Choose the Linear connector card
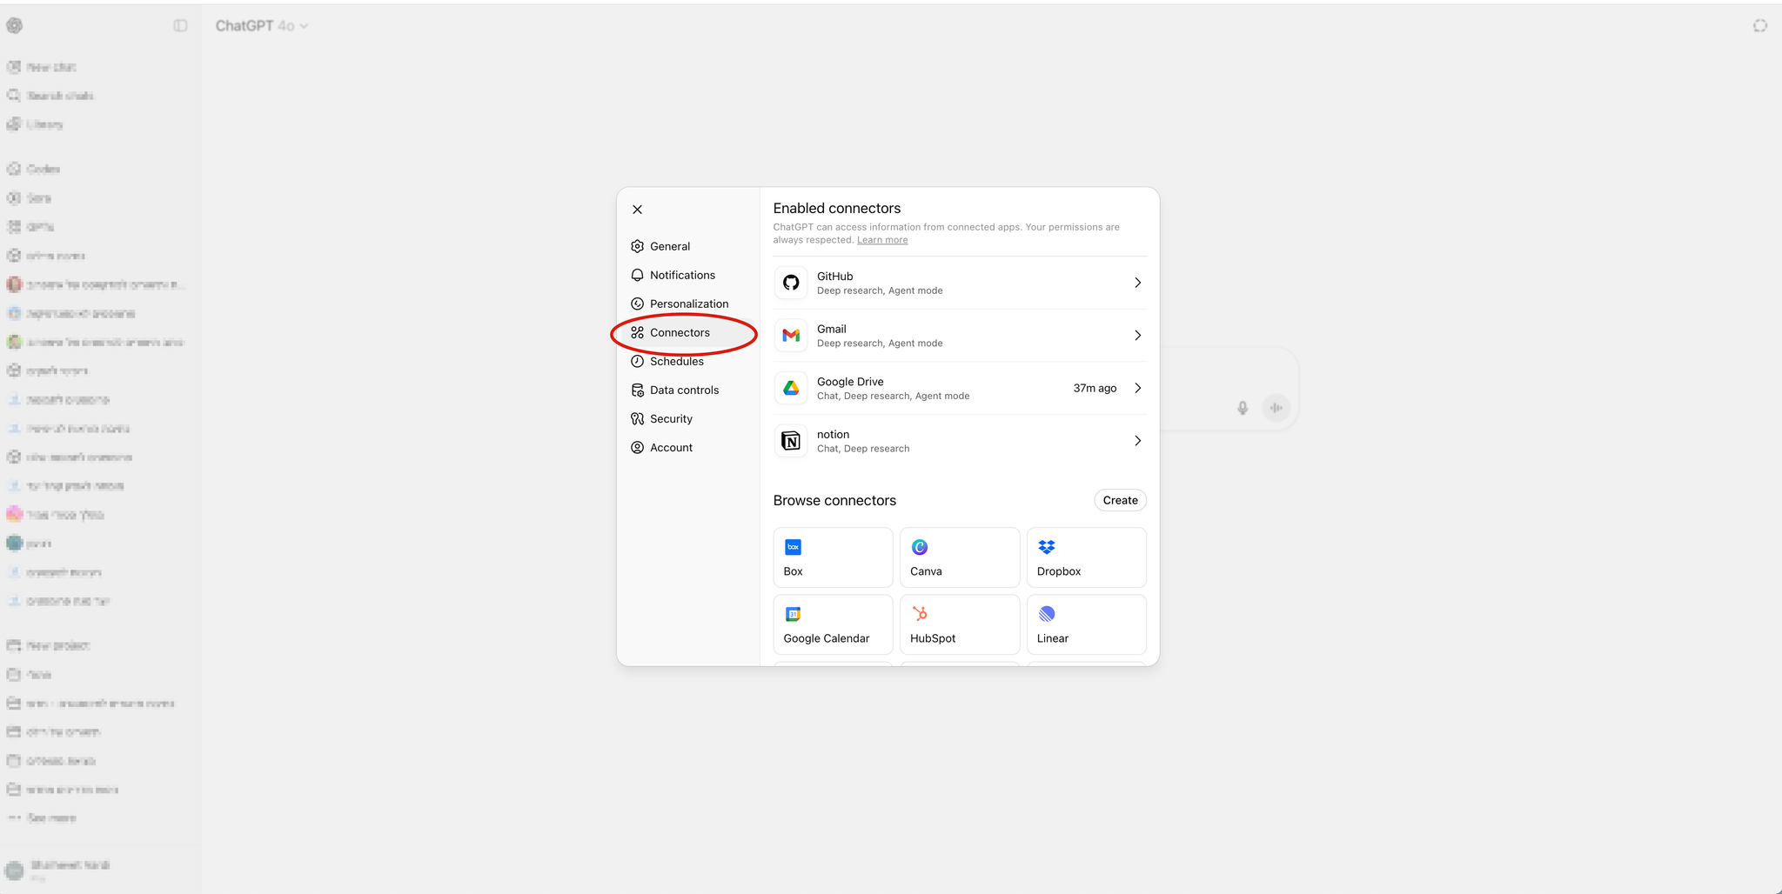The image size is (1782, 894). [x=1087, y=624]
